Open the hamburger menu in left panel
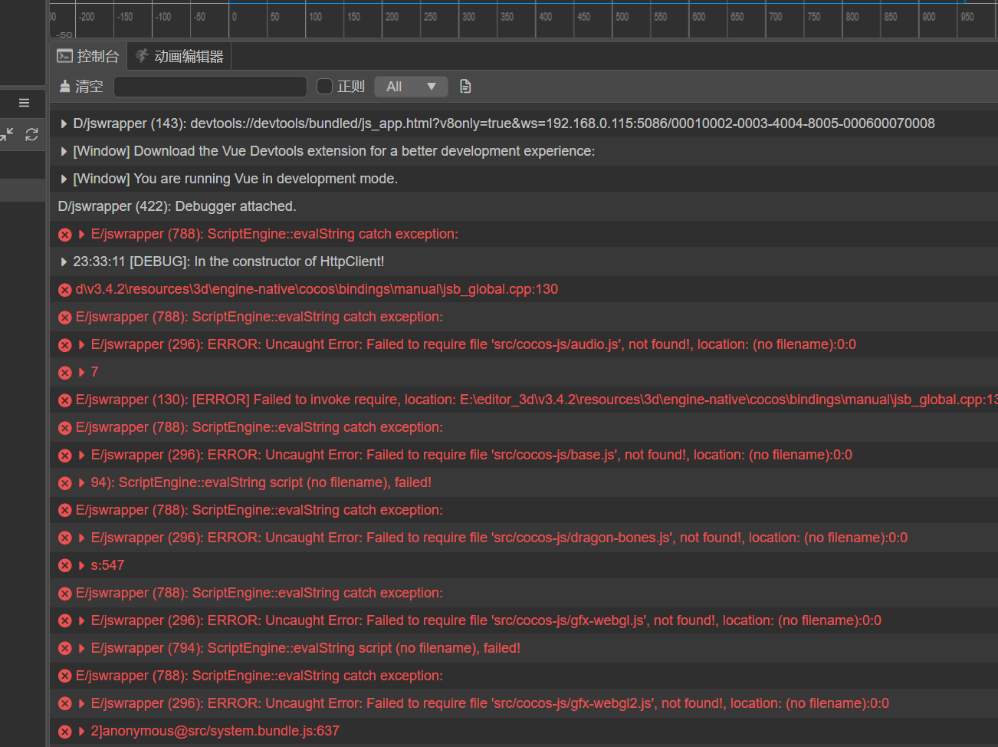This screenshot has height=747, width=998. [x=24, y=103]
